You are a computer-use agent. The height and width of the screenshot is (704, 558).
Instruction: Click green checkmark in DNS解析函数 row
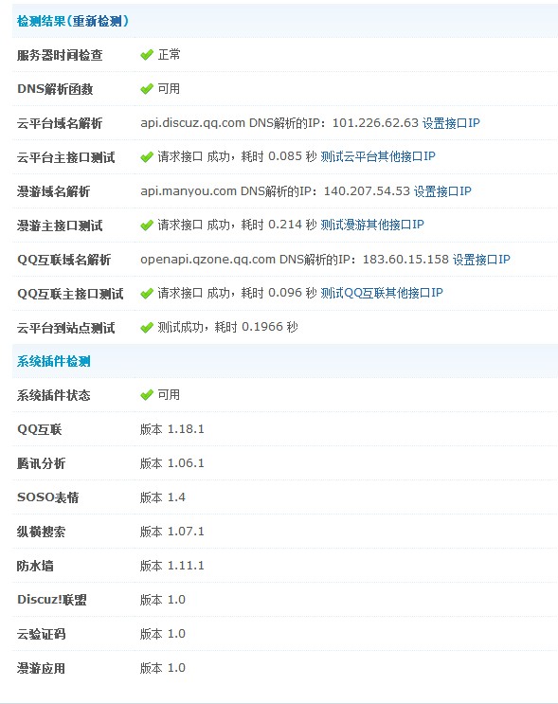coord(147,89)
